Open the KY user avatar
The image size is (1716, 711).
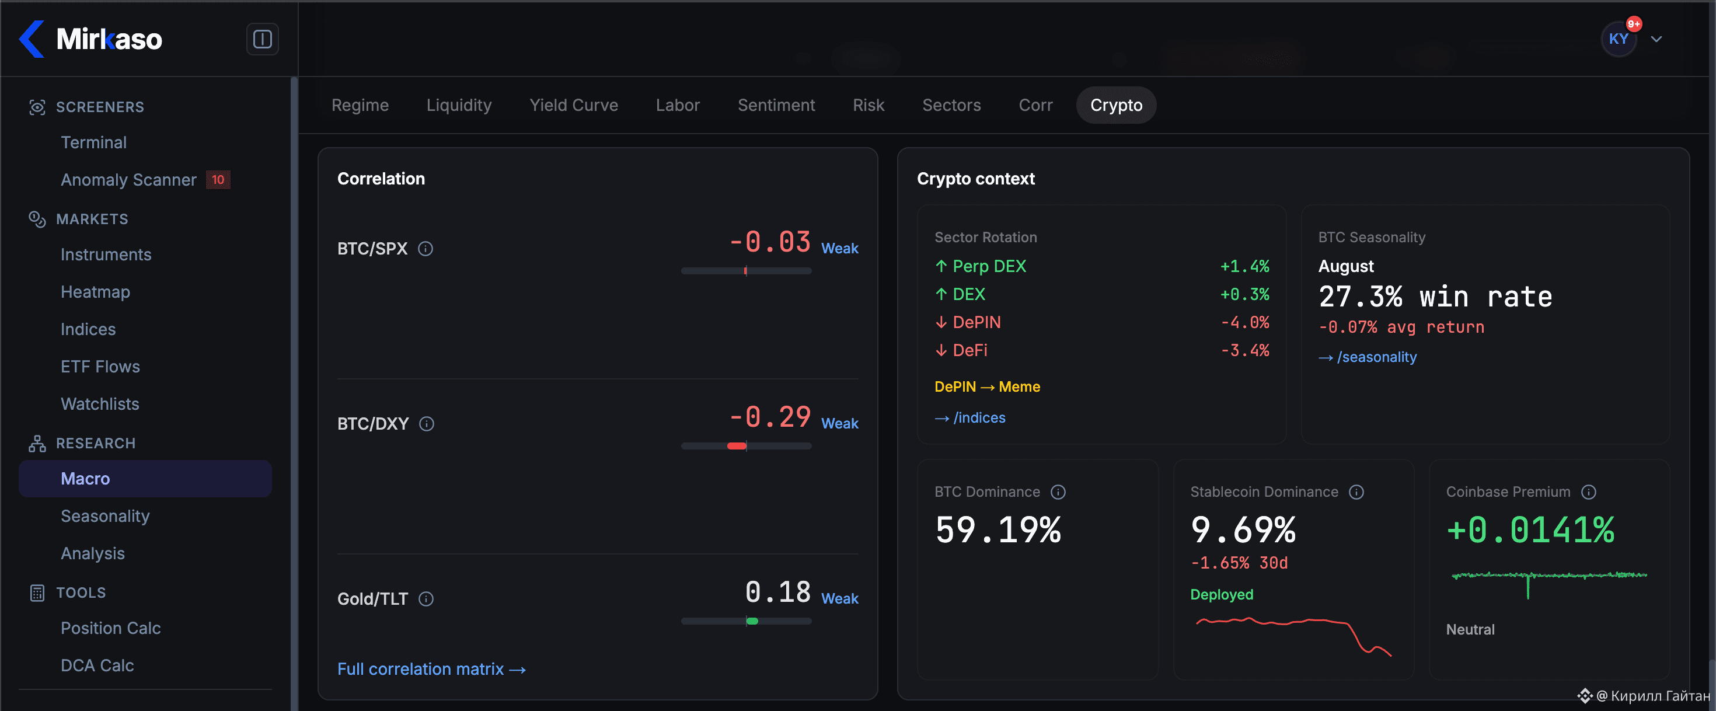pos(1619,39)
